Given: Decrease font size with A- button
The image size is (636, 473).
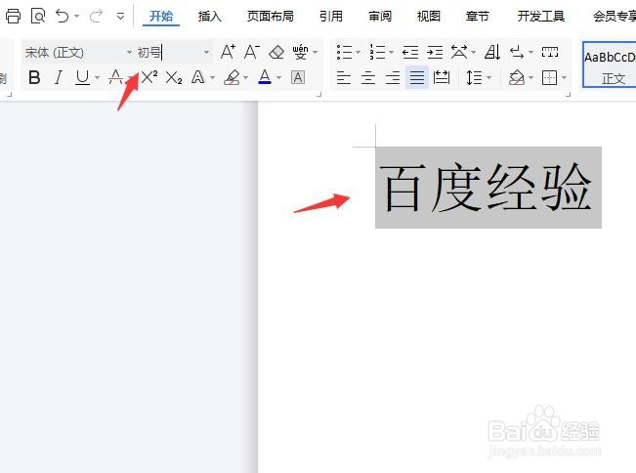Looking at the screenshot, I should pos(251,52).
